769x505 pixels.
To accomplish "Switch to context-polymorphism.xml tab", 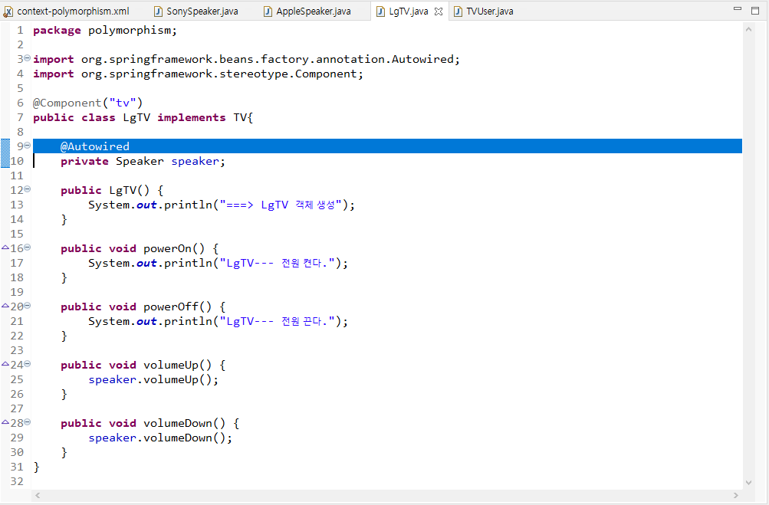I will tap(73, 11).
